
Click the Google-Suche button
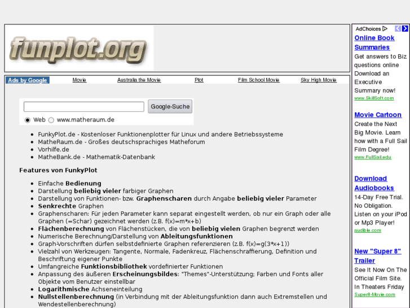point(170,106)
